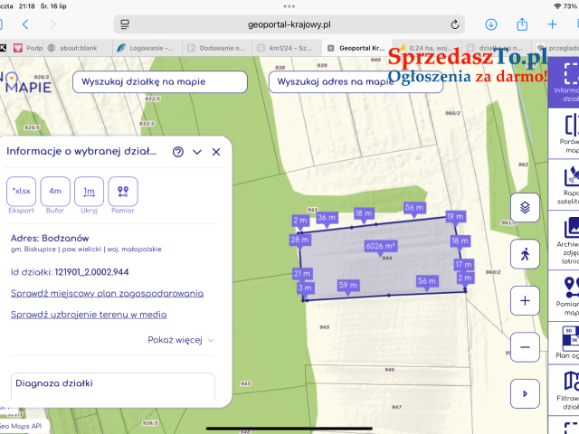Viewport: 579px width, 434px height.
Task: Expand the side panel arrow button
Action: coord(525,393)
